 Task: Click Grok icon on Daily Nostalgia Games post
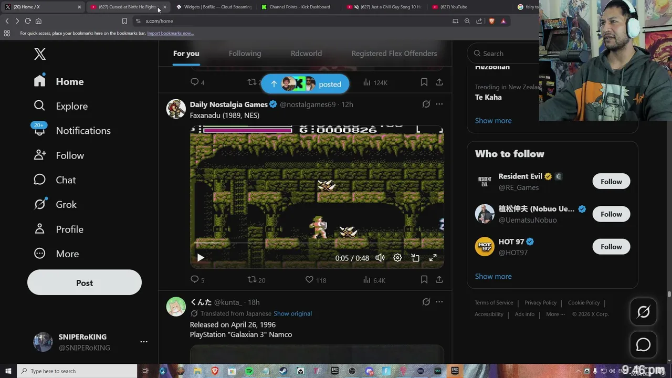[426, 104]
